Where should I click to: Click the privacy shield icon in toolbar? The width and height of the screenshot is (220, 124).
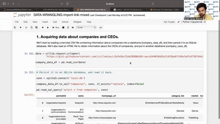click(x=62, y=4)
